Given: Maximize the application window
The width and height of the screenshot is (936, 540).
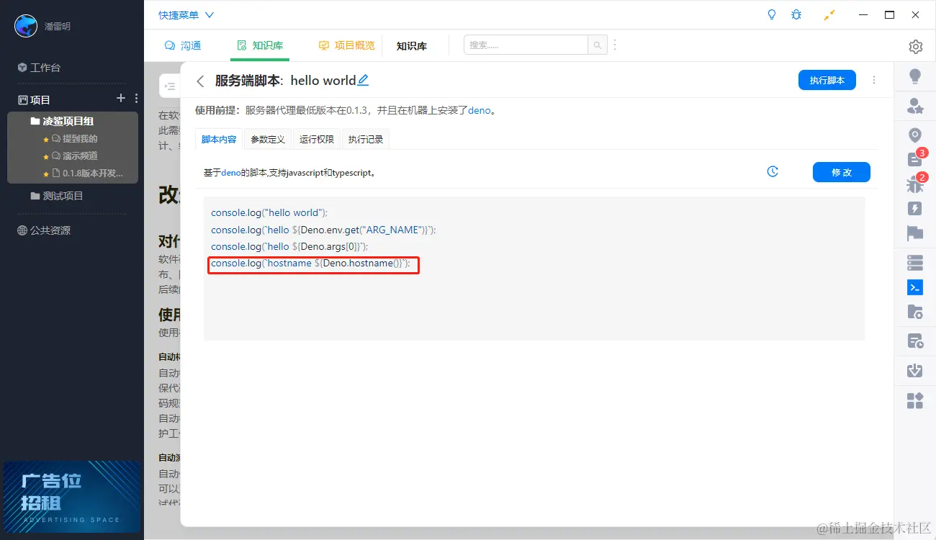Looking at the screenshot, I should (x=889, y=14).
